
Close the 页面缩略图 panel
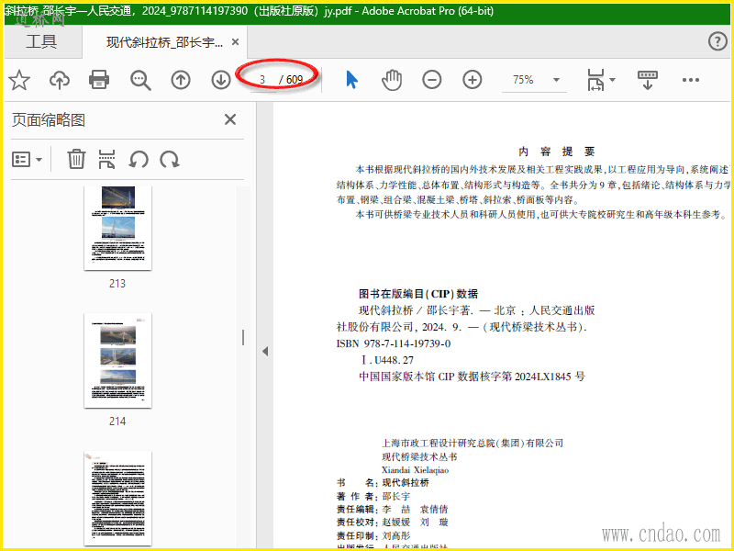[230, 119]
